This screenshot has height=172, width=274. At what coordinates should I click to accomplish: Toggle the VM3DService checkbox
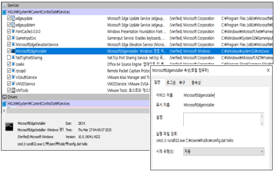[9, 84]
